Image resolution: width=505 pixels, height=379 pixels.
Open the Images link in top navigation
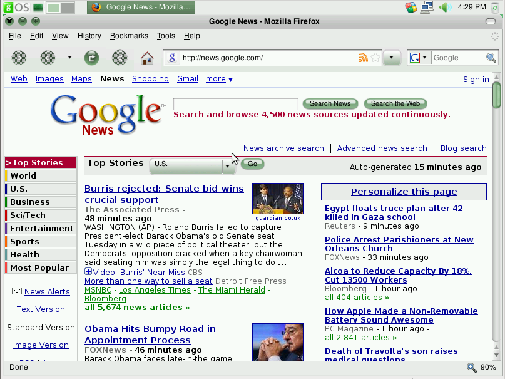49,79
